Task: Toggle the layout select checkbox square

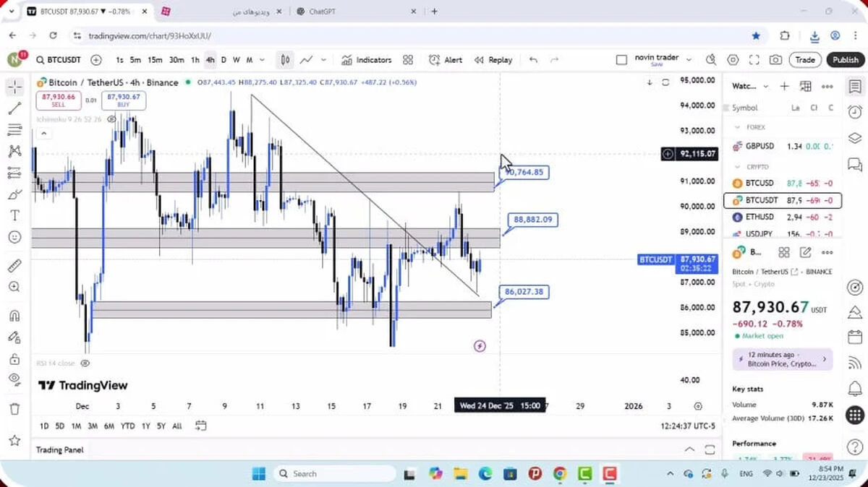Action: (x=621, y=60)
